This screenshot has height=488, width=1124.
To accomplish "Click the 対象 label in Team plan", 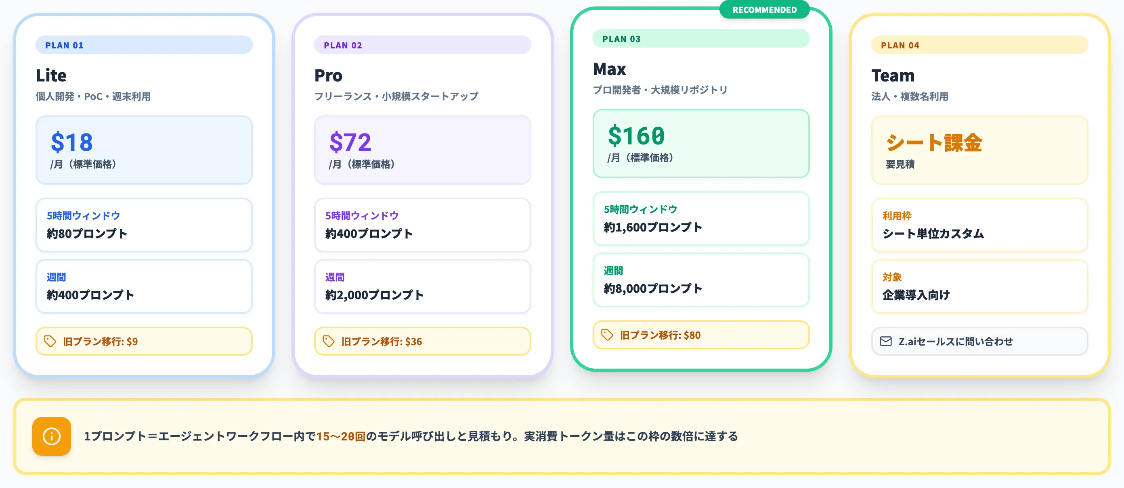I will 892,277.
